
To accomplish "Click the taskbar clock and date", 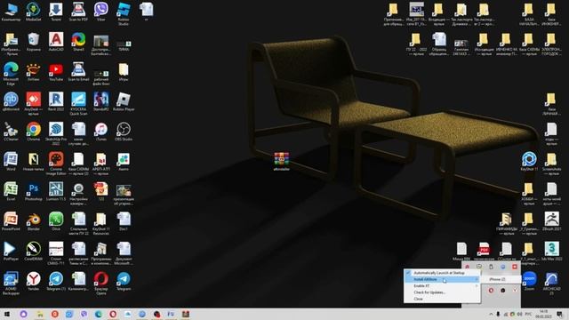I will tap(543, 314).
